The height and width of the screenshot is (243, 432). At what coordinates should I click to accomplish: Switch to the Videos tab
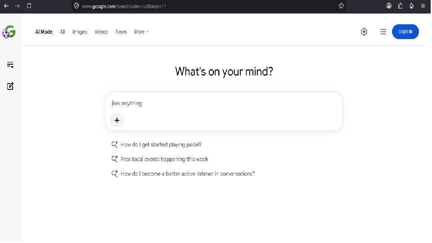(101, 32)
